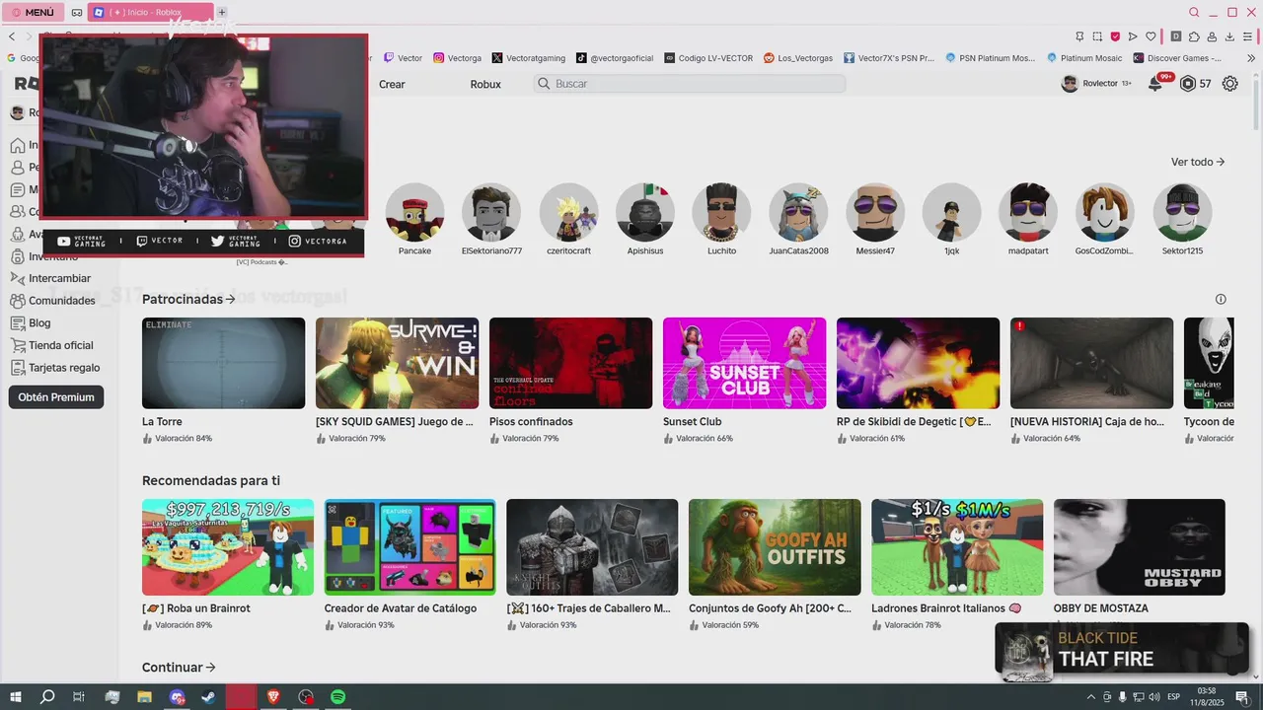Open the Conjuntos de Goofy Ah thumbnail
The width and height of the screenshot is (1263, 710).
click(x=775, y=547)
